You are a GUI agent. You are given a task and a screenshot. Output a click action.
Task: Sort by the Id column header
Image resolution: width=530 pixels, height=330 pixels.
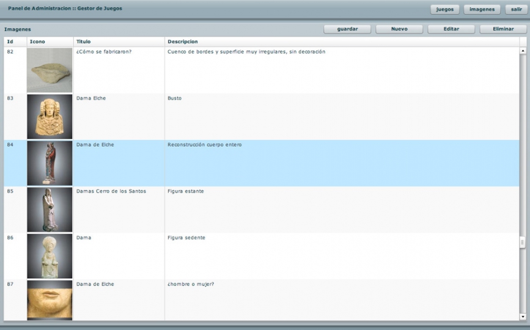15,42
